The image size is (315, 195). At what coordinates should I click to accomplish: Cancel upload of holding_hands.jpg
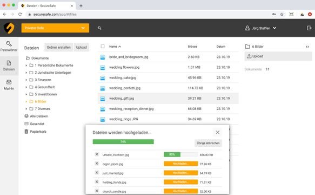(x=97, y=181)
